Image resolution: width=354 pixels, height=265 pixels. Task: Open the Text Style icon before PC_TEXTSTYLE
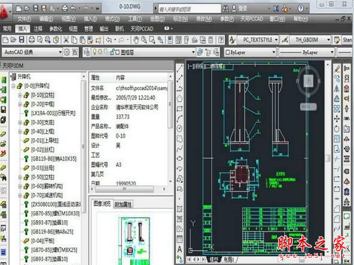[232, 40]
